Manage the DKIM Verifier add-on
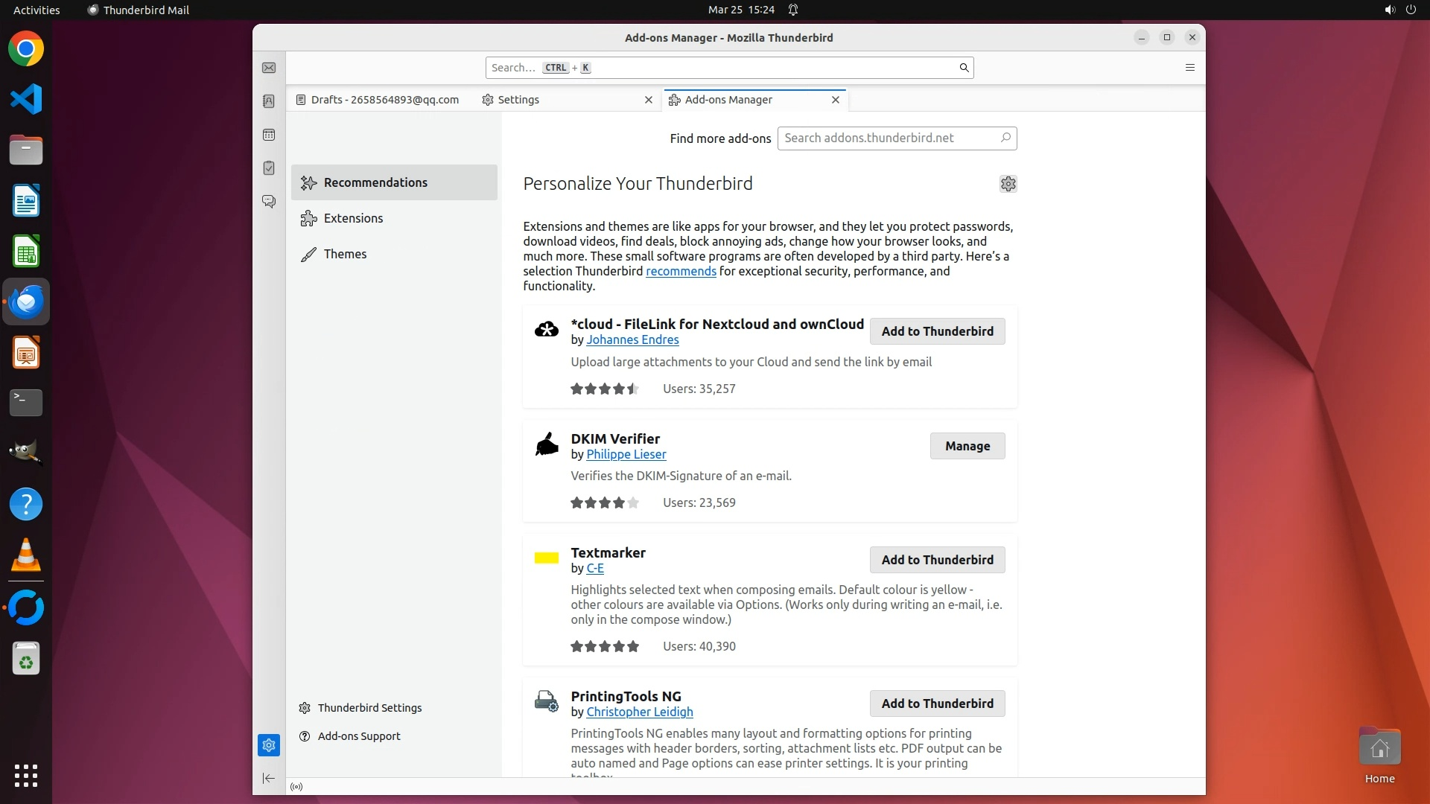 pos(967,446)
